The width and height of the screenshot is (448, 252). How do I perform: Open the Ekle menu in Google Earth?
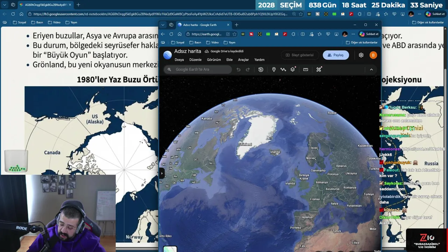230,60
